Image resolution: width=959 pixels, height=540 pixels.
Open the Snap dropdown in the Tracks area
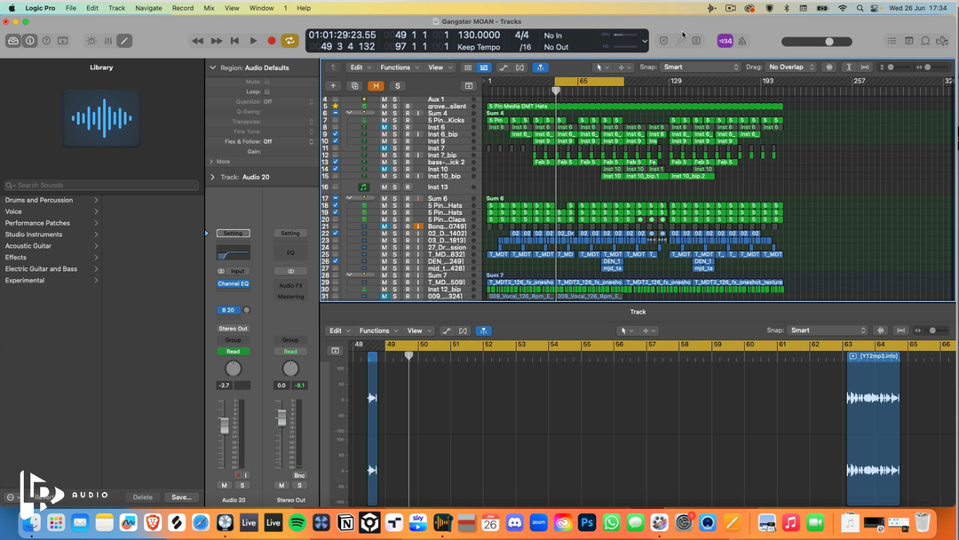(x=701, y=67)
